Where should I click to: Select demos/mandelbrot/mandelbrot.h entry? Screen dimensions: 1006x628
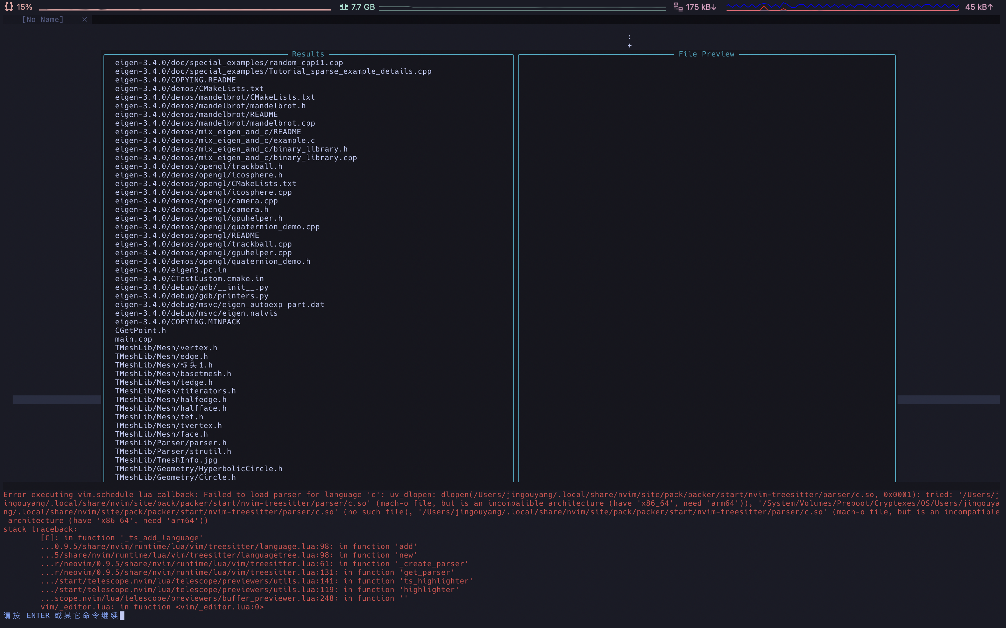point(210,106)
